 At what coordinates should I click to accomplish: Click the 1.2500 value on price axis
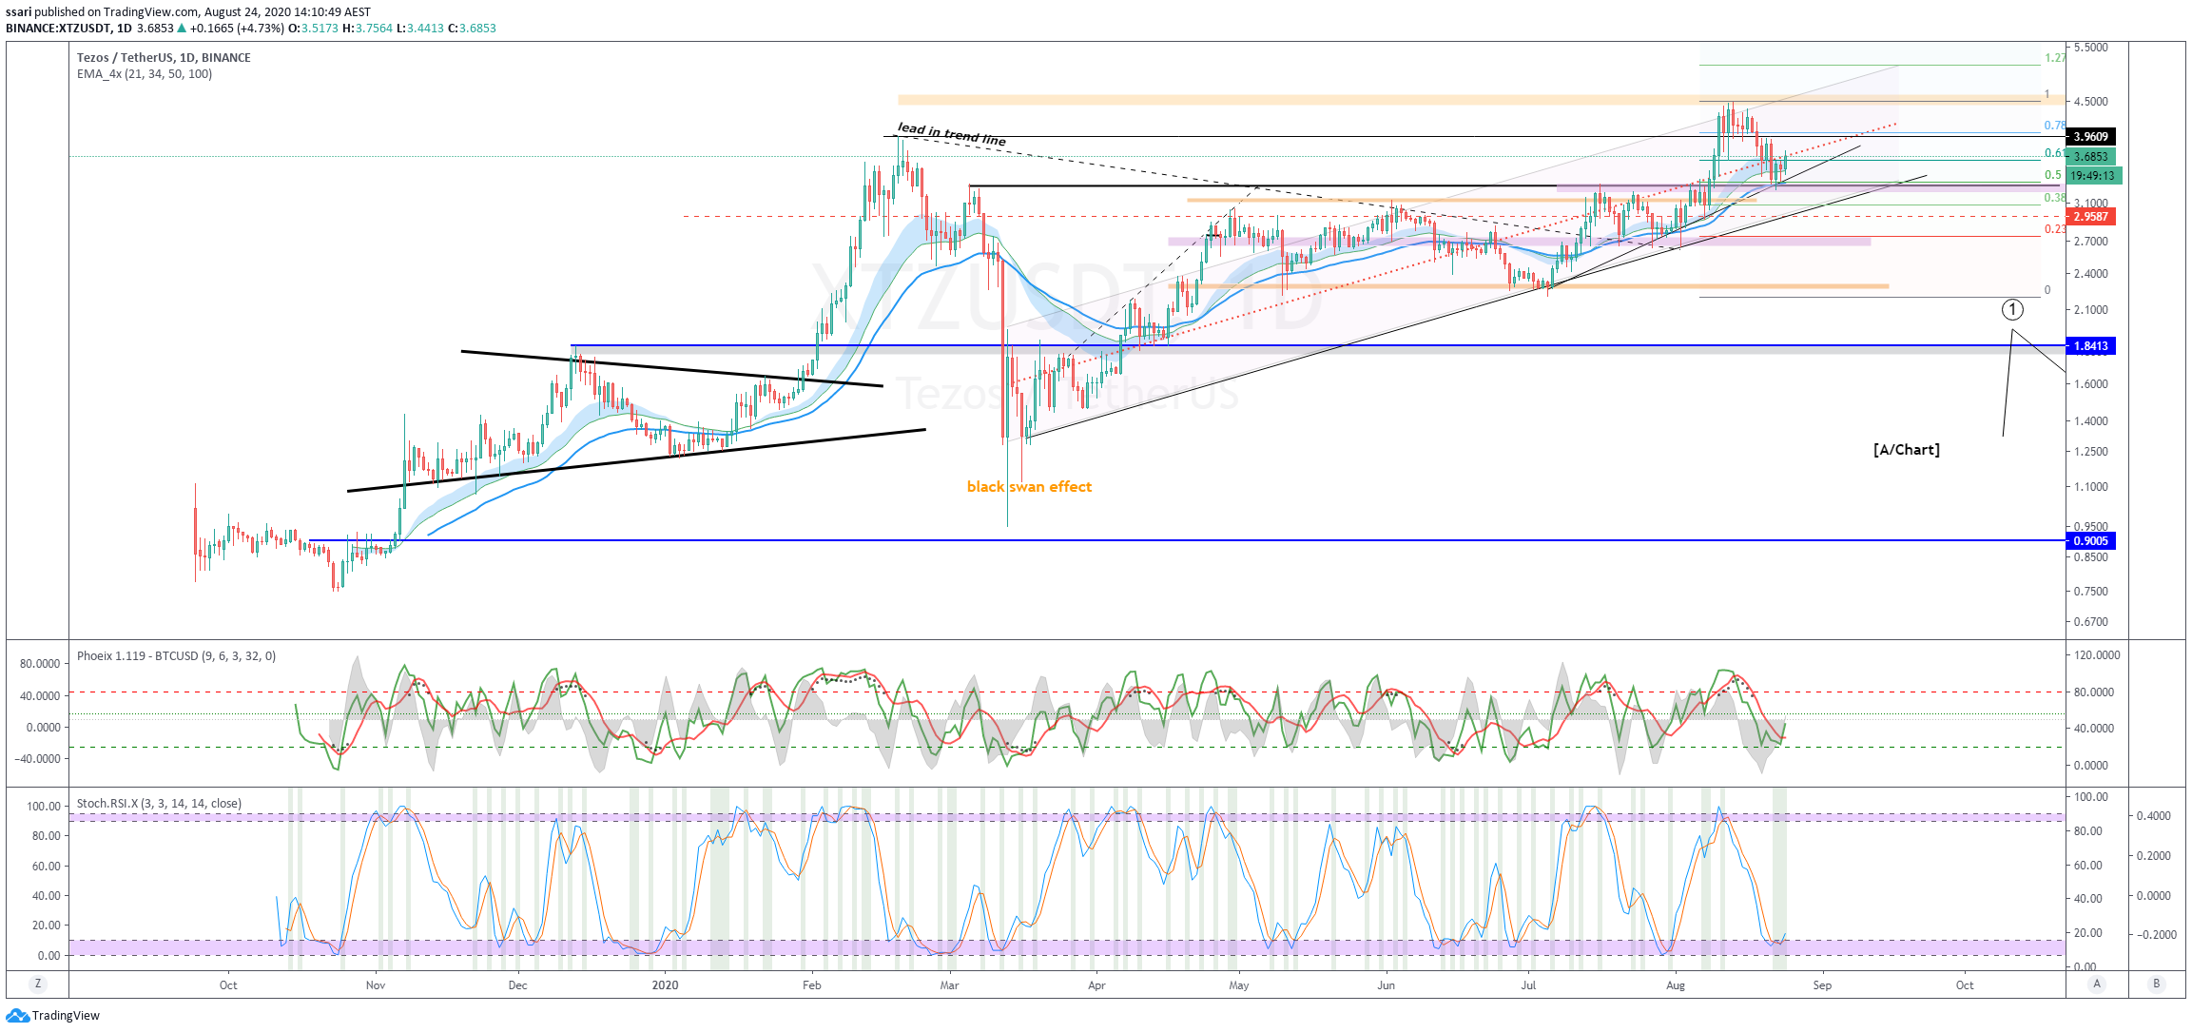[x=2091, y=452]
